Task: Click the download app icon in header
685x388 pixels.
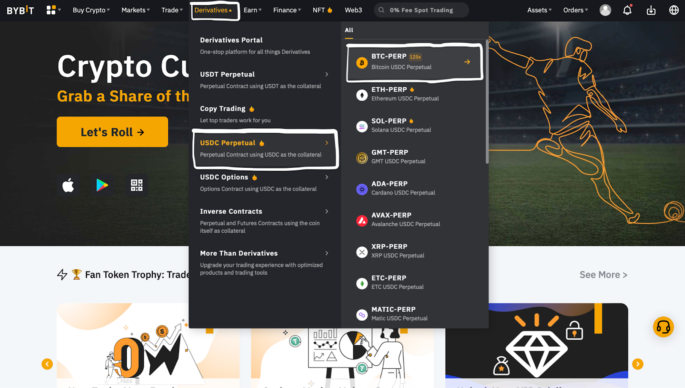Action: coord(651,10)
